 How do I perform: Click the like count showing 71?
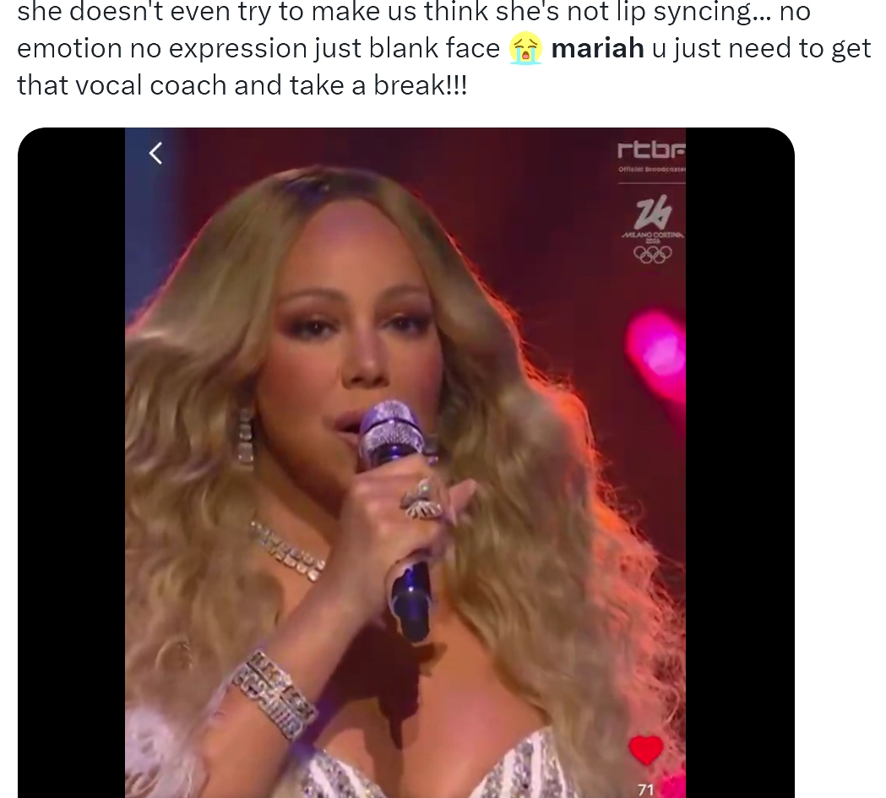click(645, 789)
